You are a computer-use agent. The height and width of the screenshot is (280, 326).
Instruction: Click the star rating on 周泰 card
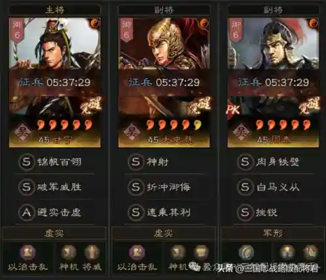(283, 125)
